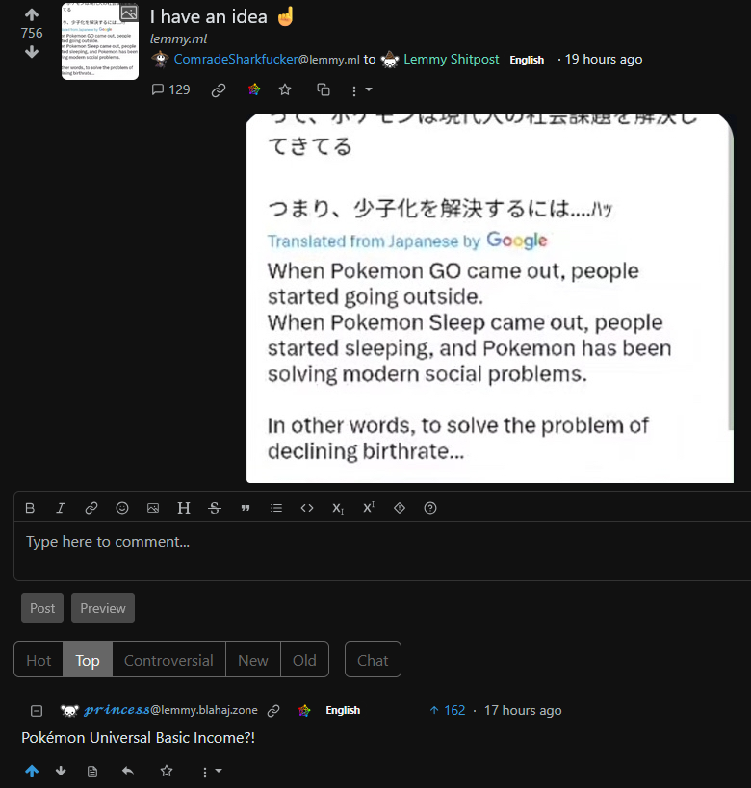Insert a header with the H icon
Screen dimensions: 751x788
coord(184,508)
